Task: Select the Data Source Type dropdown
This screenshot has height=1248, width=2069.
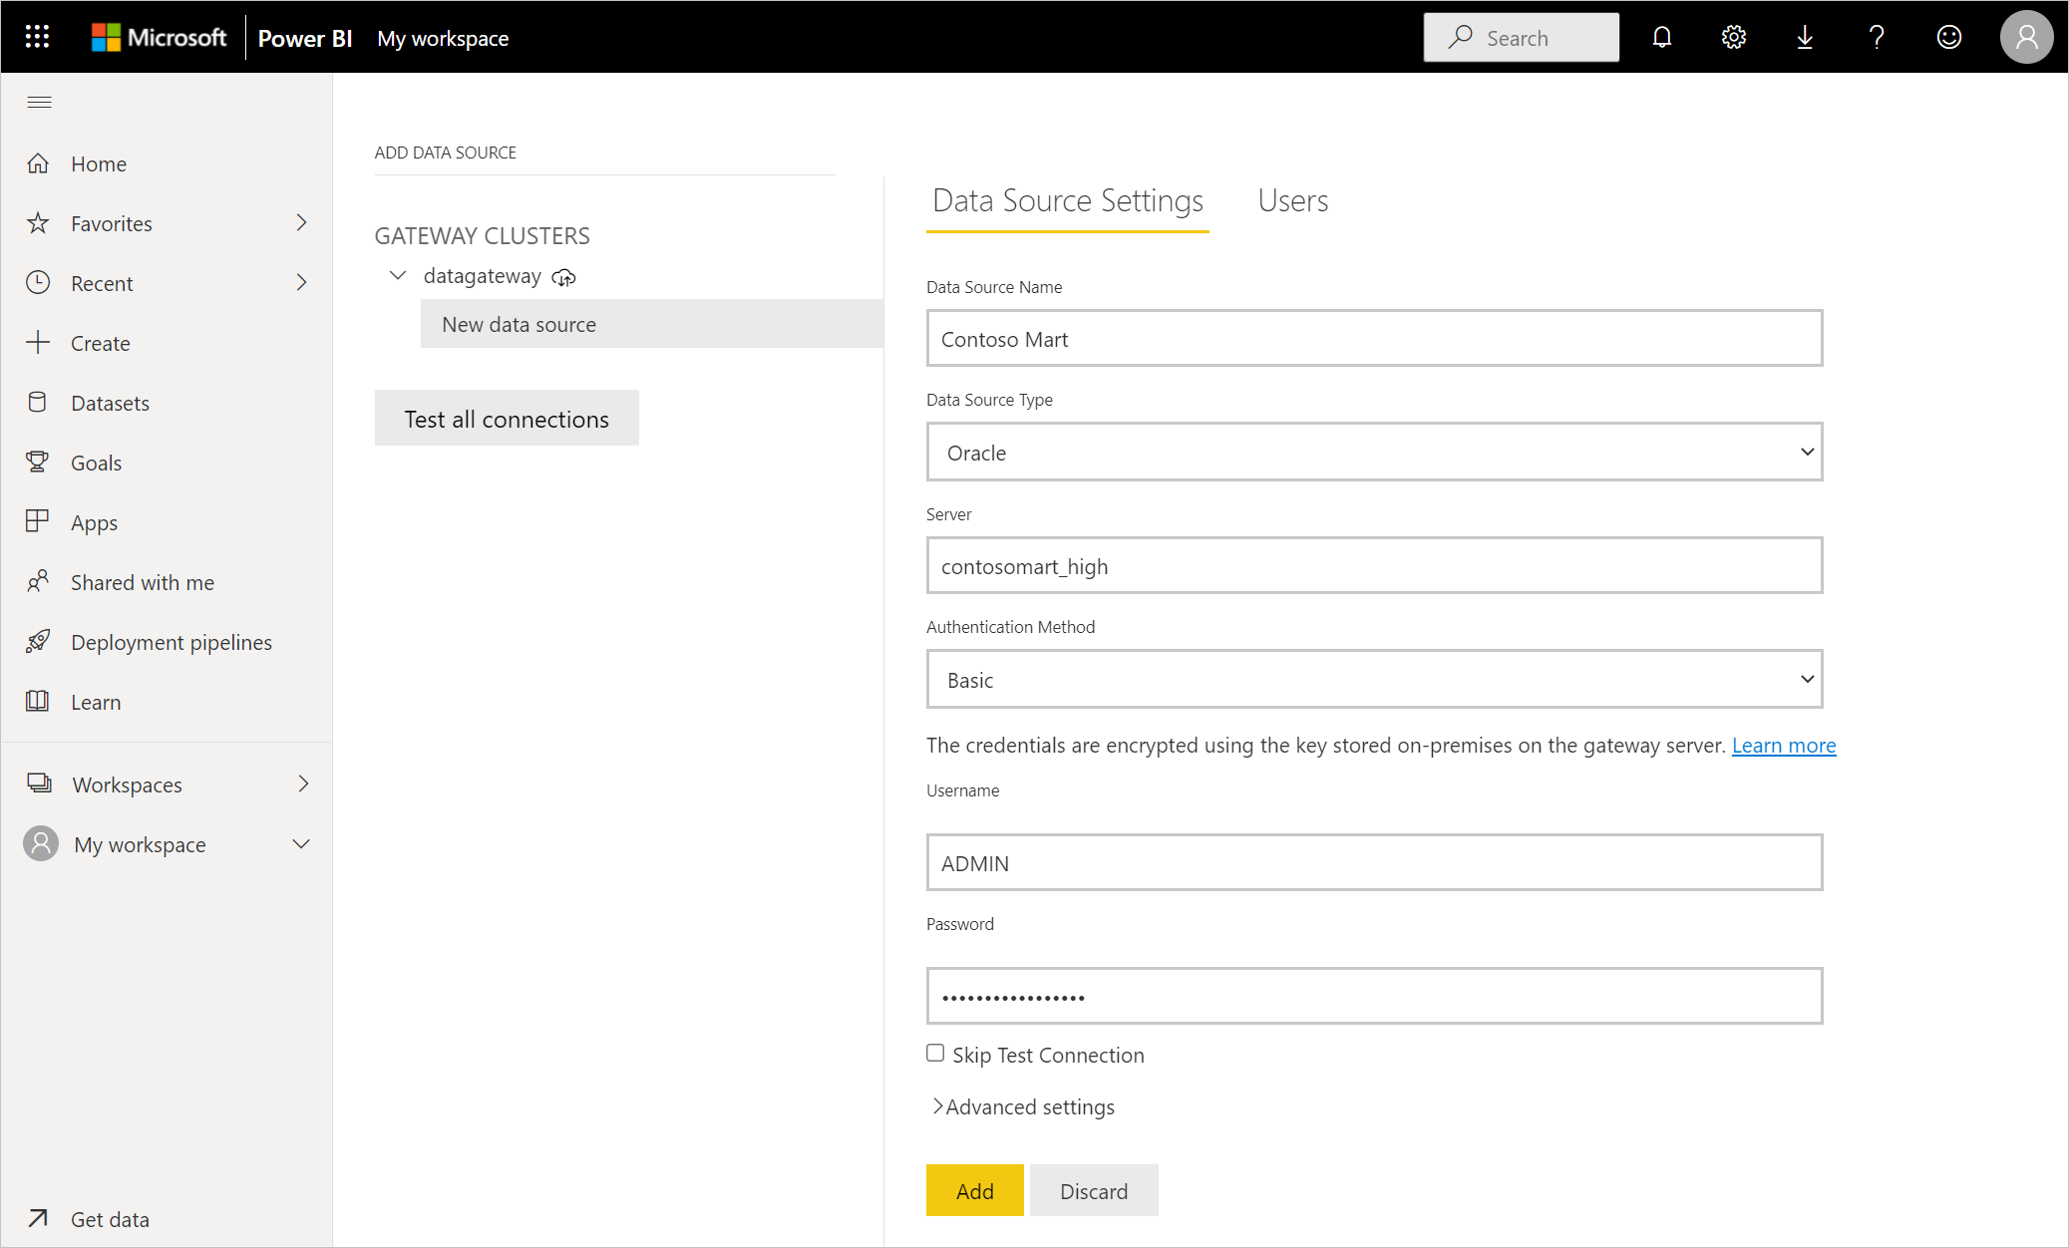Action: click(1374, 452)
